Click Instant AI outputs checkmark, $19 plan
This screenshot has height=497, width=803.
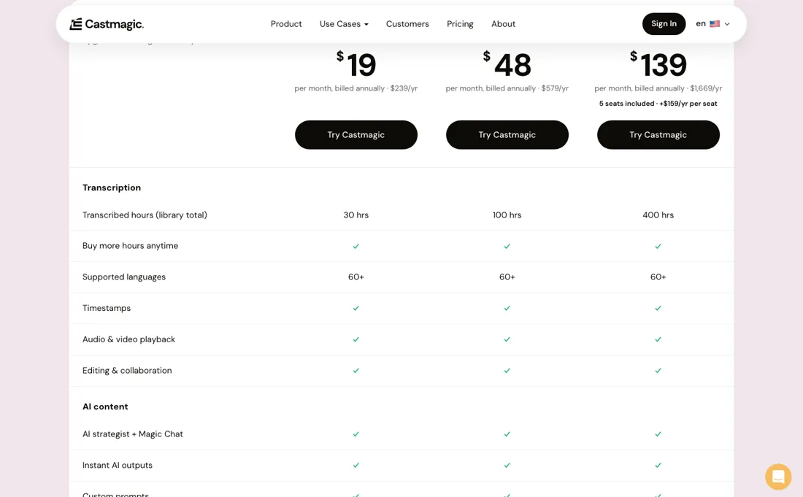coord(356,466)
